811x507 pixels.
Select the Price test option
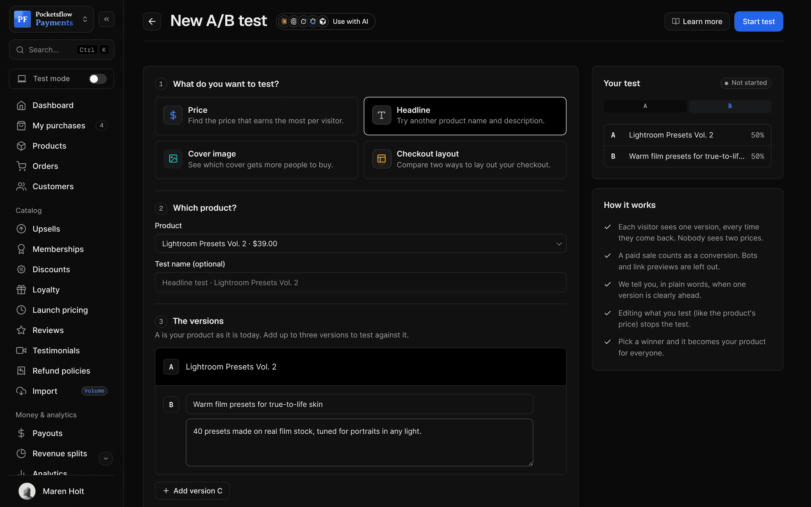tap(256, 116)
